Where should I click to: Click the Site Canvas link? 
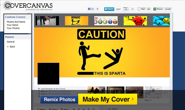tap(61, 89)
